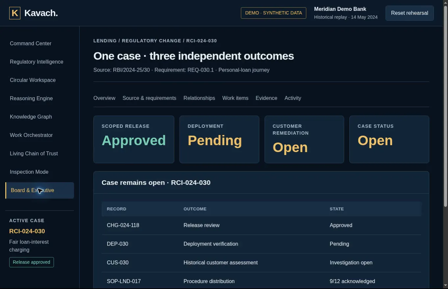Click the Meridian Demo Bank name
This screenshot has height=289, width=448.
[x=340, y=9]
